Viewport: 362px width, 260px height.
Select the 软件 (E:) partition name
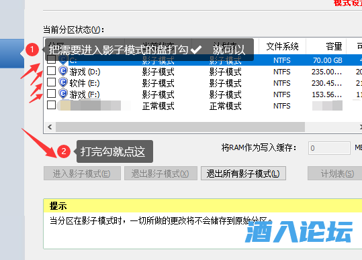[x=85, y=83]
